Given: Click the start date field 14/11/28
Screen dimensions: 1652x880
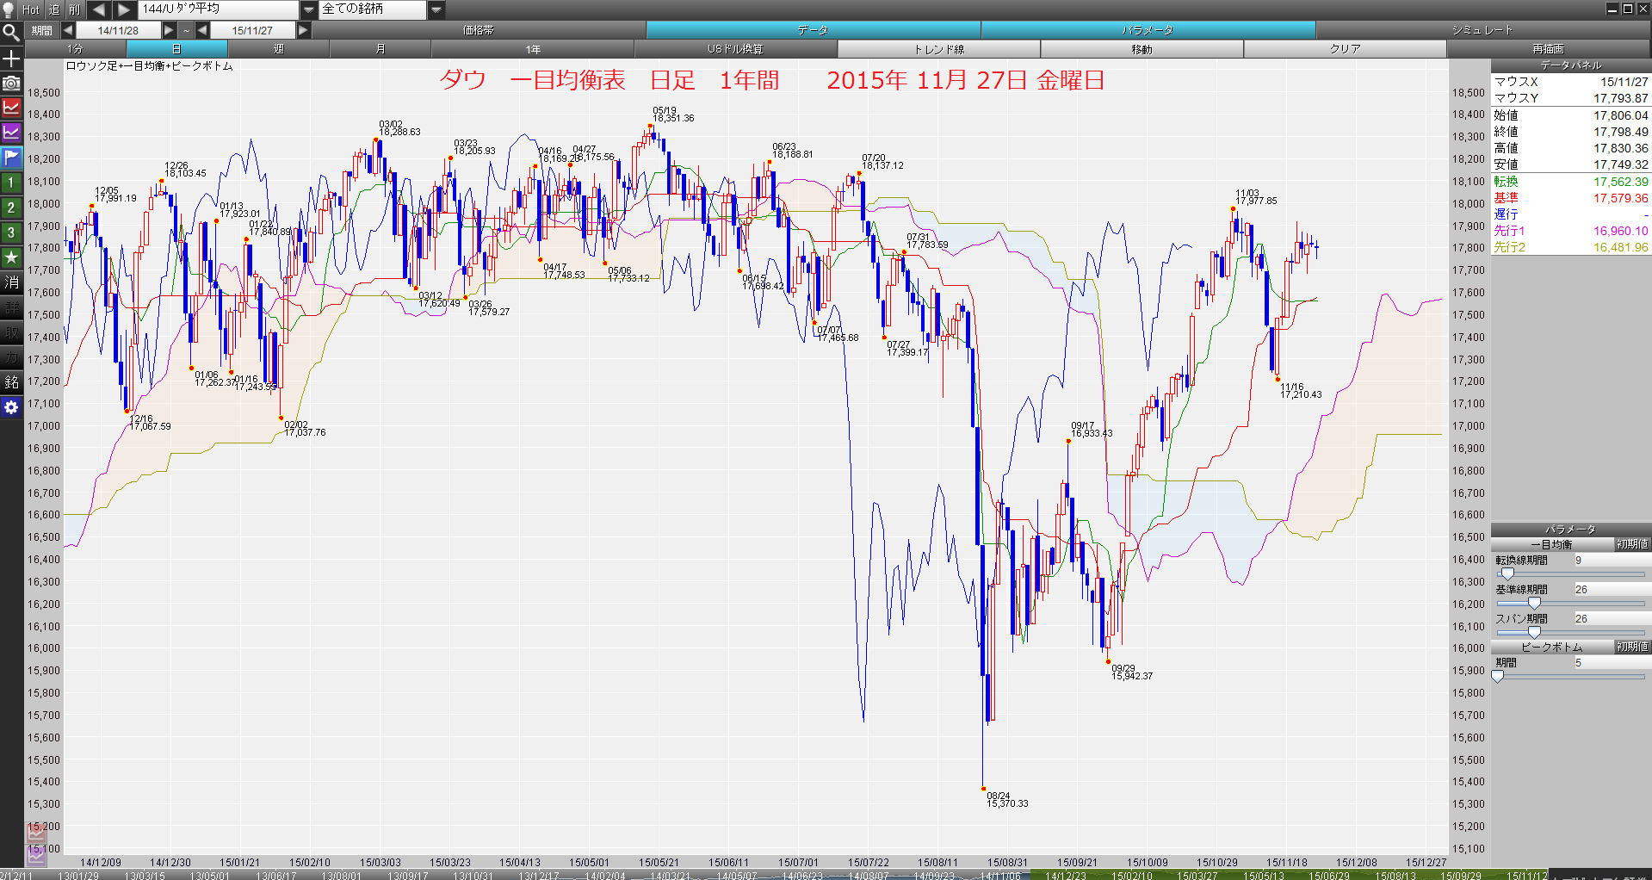Looking at the screenshot, I should [118, 30].
